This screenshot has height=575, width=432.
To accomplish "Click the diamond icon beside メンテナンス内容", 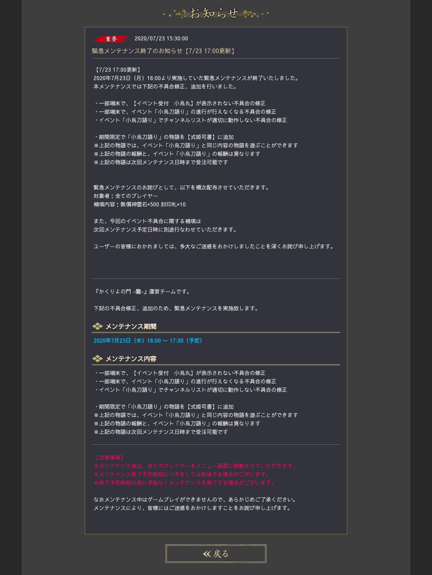I will (97, 359).
